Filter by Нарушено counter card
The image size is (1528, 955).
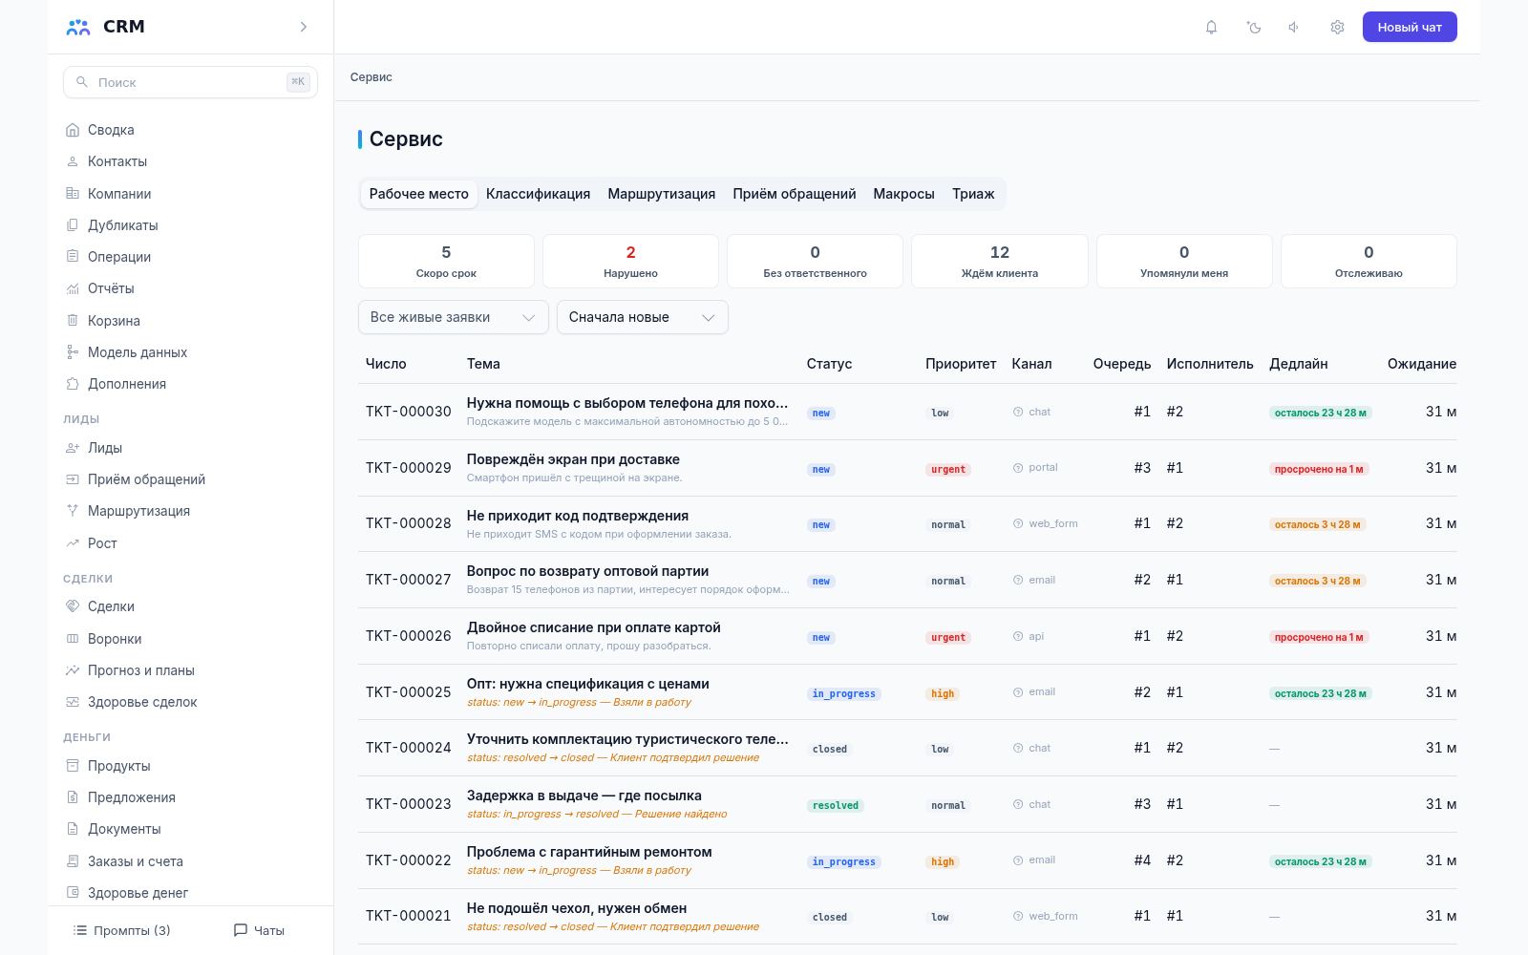tap(630, 261)
